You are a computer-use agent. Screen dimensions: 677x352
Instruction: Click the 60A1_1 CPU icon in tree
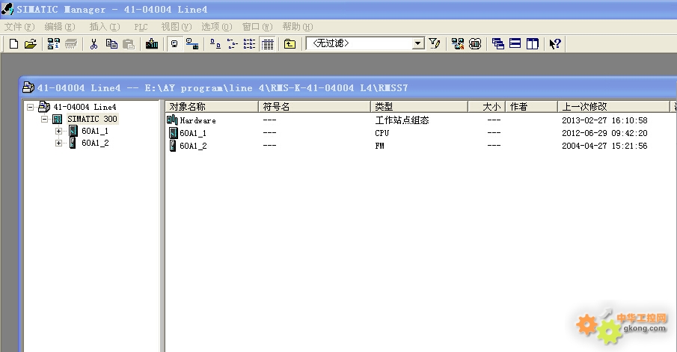point(73,131)
